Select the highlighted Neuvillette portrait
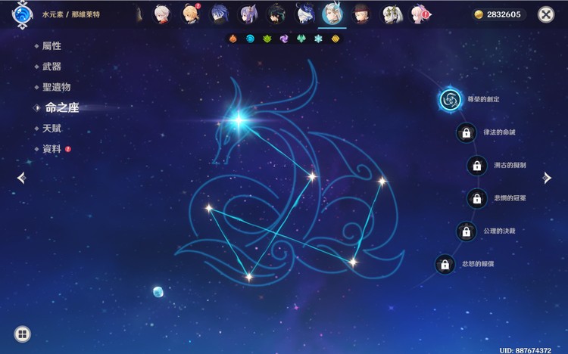The width and height of the screenshot is (568, 354). [x=332, y=14]
